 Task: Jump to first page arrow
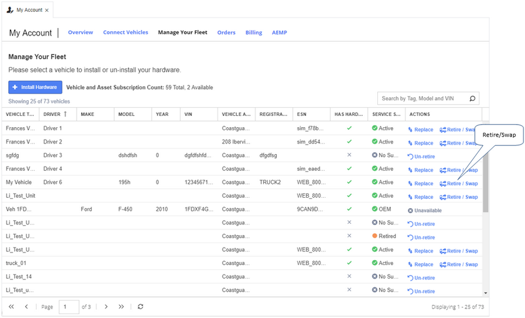11,307
